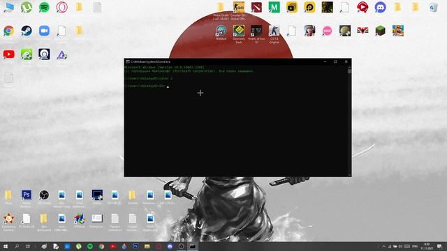Select the Counter-Strike Global Offensive desktop icon
The width and height of the screenshot is (447, 251).
click(x=239, y=8)
